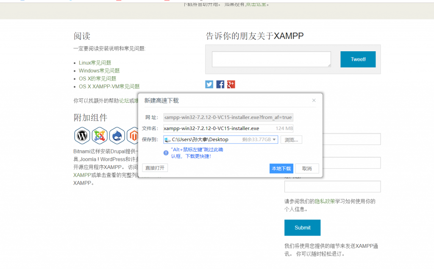Click the blue info icon in the dialog
434x269 pixels.
pos(166,153)
